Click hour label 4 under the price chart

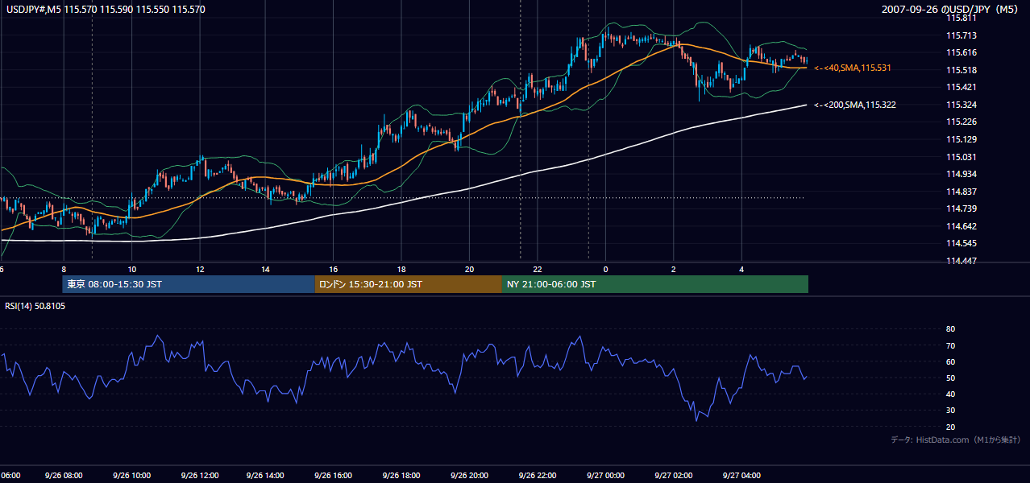point(741,269)
